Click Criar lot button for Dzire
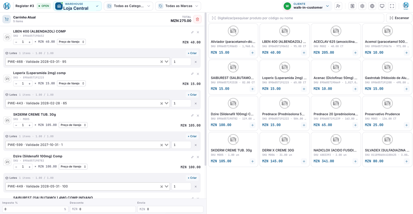This screenshot has width=413, height=214. point(192,178)
